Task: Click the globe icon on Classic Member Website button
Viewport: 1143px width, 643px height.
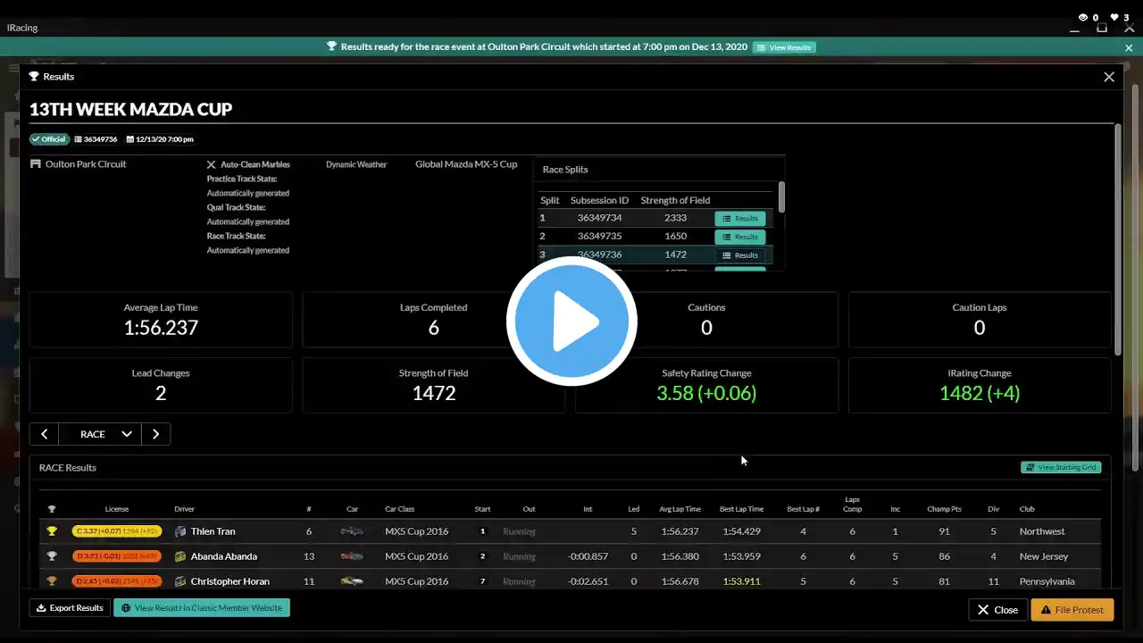Action: click(x=126, y=608)
